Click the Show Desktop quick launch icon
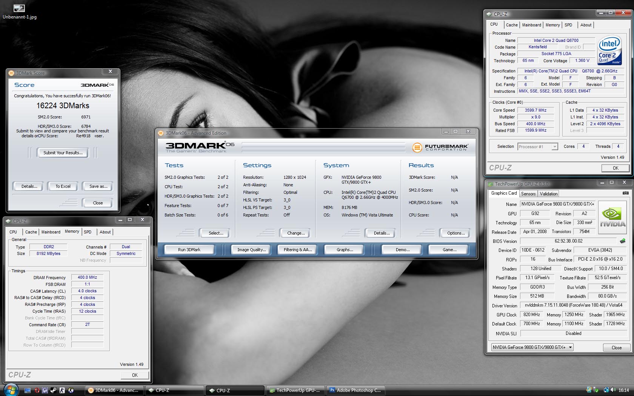The image size is (634, 396). click(x=28, y=390)
